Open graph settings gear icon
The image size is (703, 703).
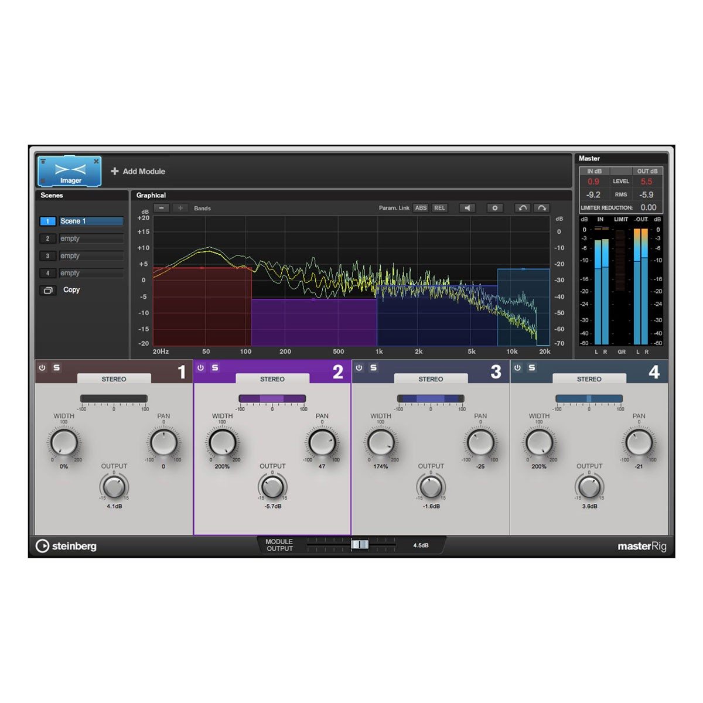pyautogui.click(x=495, y=208)
